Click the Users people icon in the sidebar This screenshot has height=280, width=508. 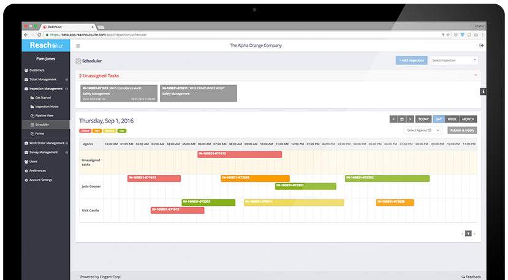(x=26, y=161)
